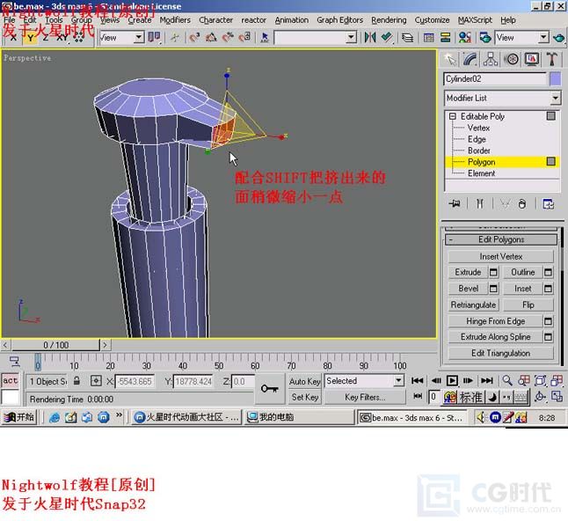
Task: Open Bevel settings dialog box button
Action: click(493, 289)
